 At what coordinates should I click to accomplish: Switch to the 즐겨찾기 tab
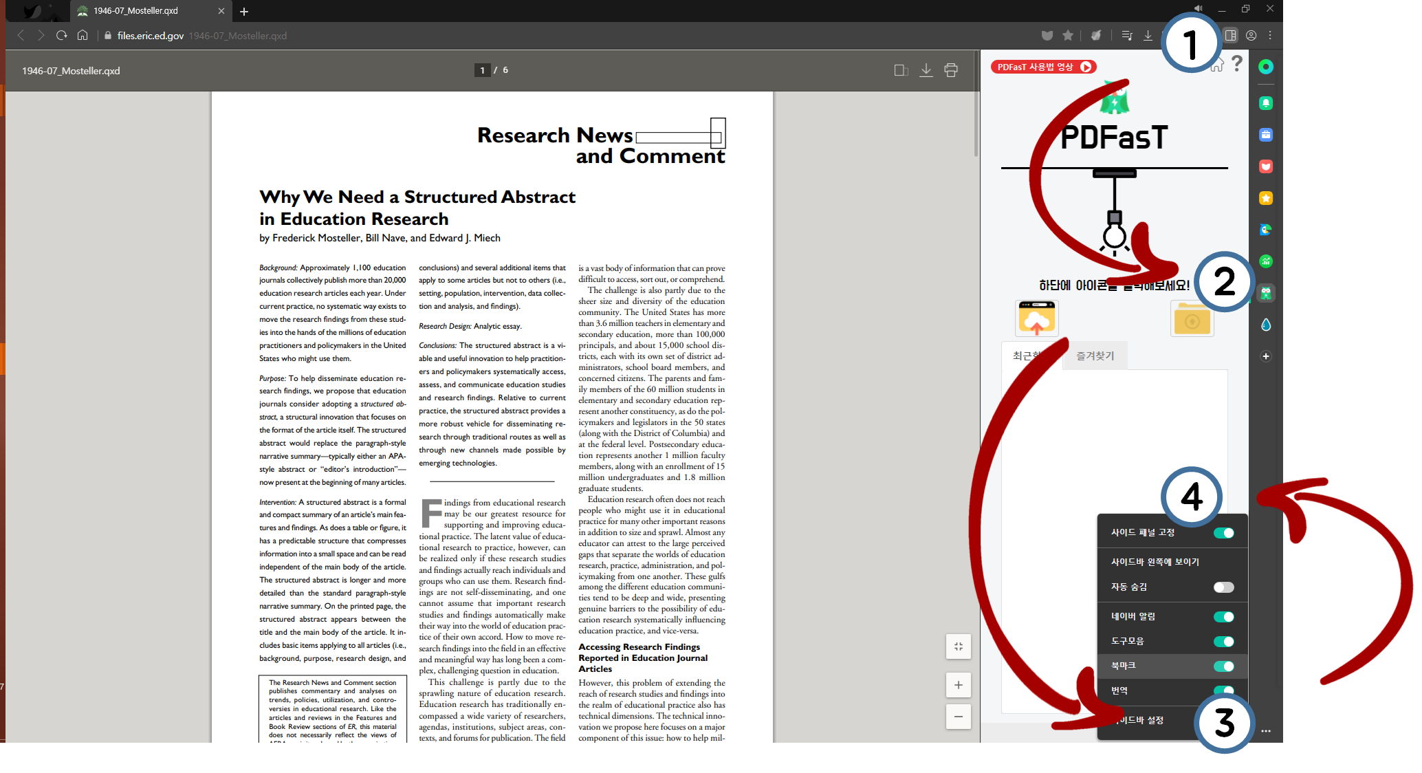click(1095, 356)
